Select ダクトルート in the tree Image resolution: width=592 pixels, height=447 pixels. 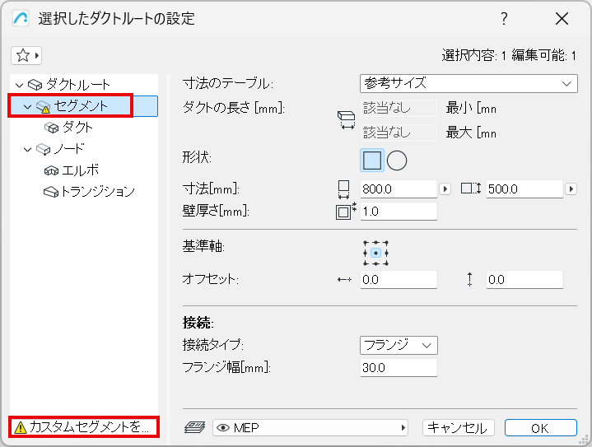[x=78, y=85]
